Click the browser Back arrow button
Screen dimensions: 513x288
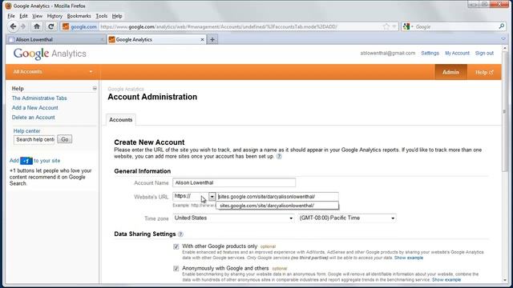click(13, 26)
